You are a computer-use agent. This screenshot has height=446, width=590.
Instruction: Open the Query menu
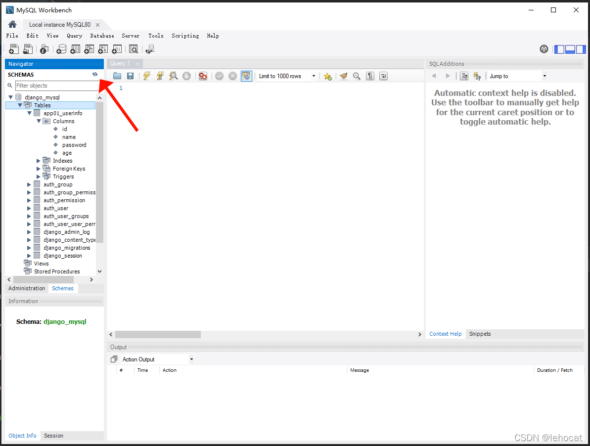(x=75, y=36)
